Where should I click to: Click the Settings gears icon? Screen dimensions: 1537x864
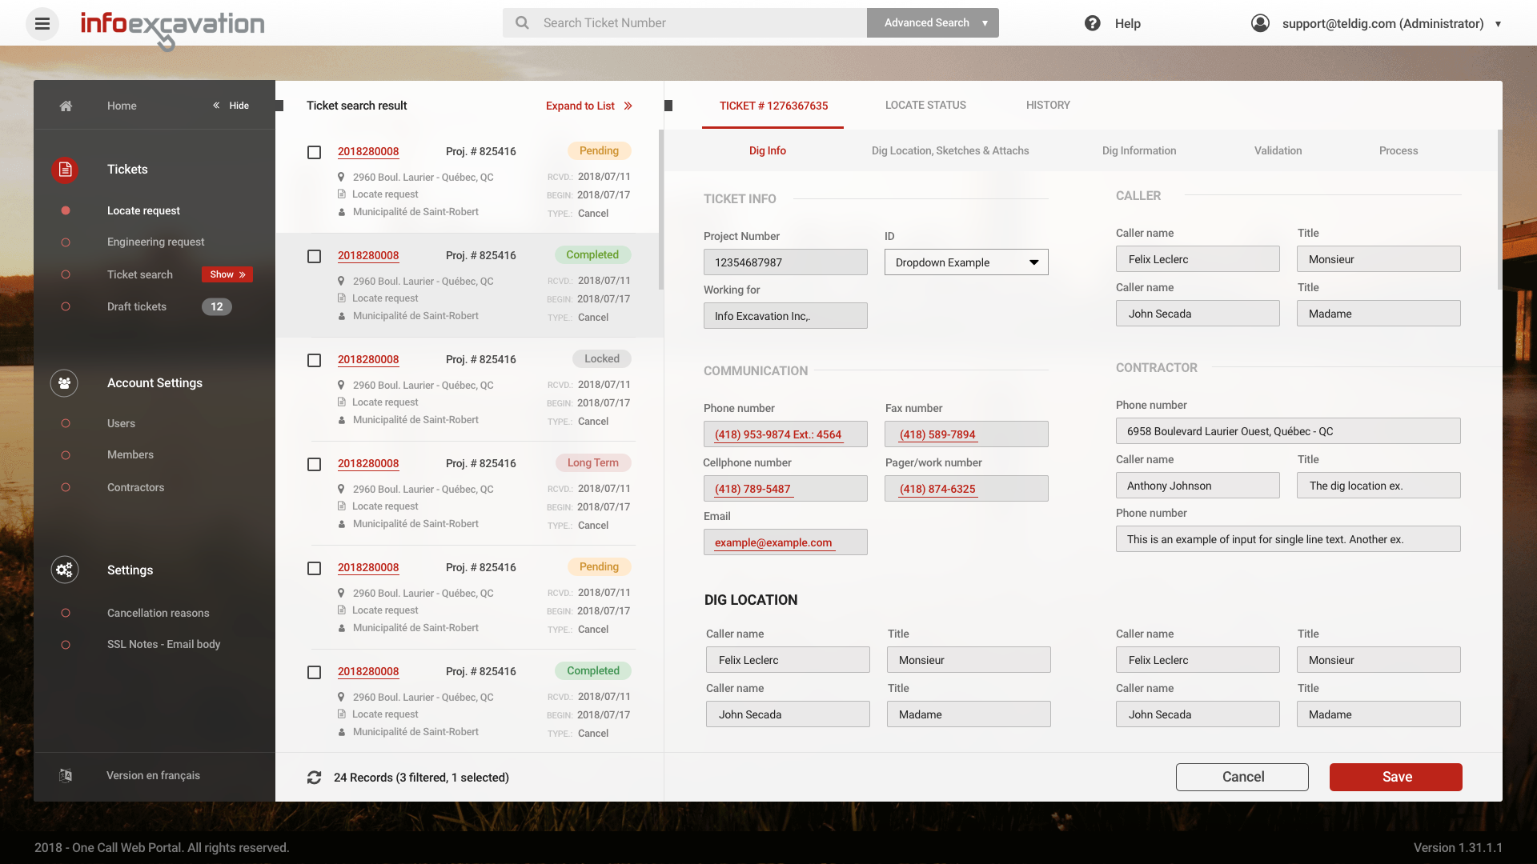64,570
